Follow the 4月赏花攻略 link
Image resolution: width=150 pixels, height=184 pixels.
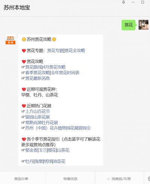click(54, 67)
